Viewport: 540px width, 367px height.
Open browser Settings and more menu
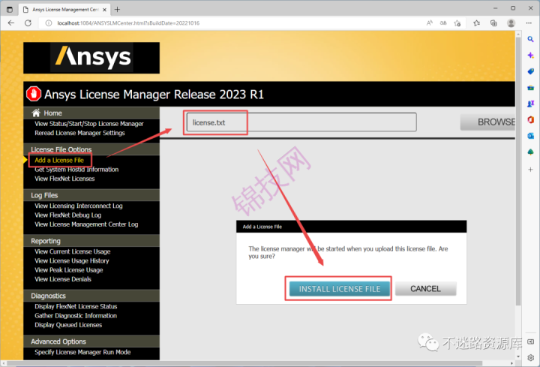click(x=529, y=23)
